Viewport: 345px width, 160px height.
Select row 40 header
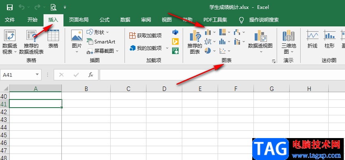point(4,96)
